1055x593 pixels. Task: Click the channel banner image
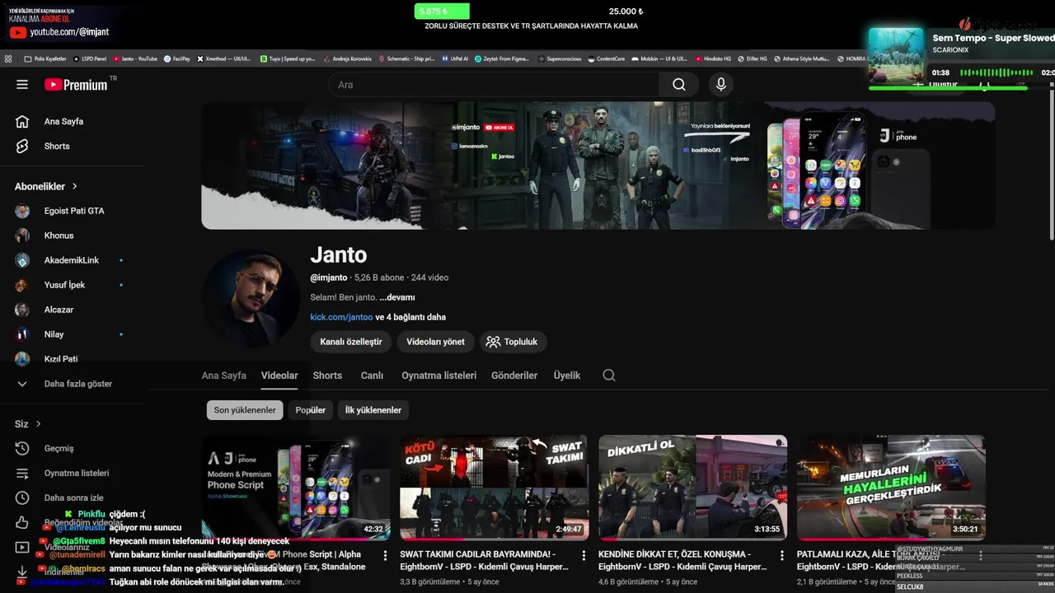point(598,166)
